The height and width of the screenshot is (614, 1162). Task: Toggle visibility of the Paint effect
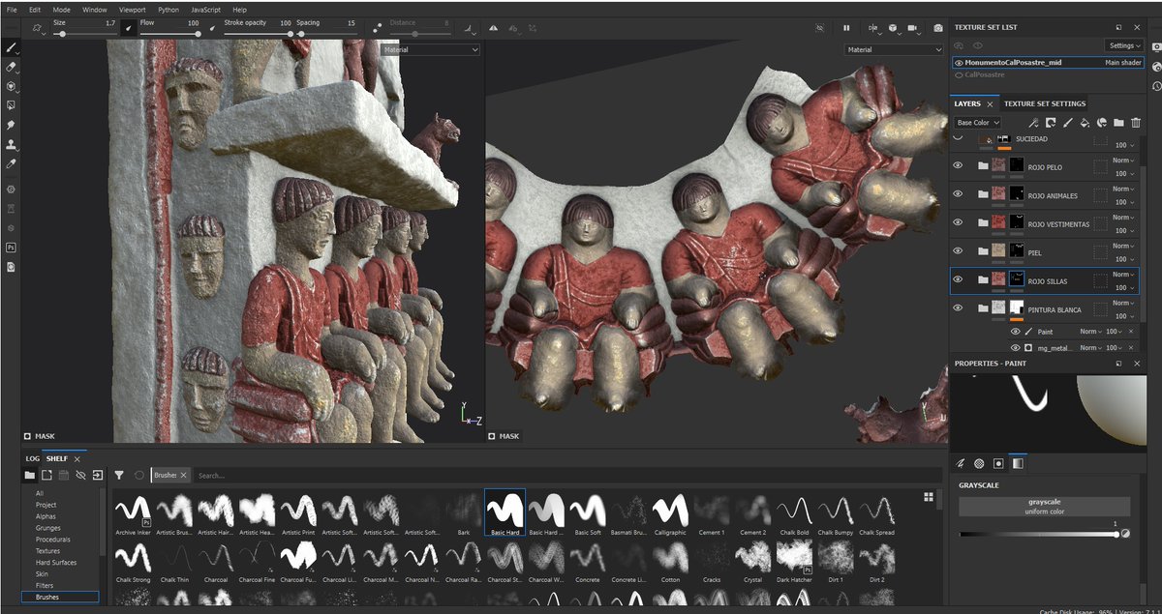[x=1016, y=332]
